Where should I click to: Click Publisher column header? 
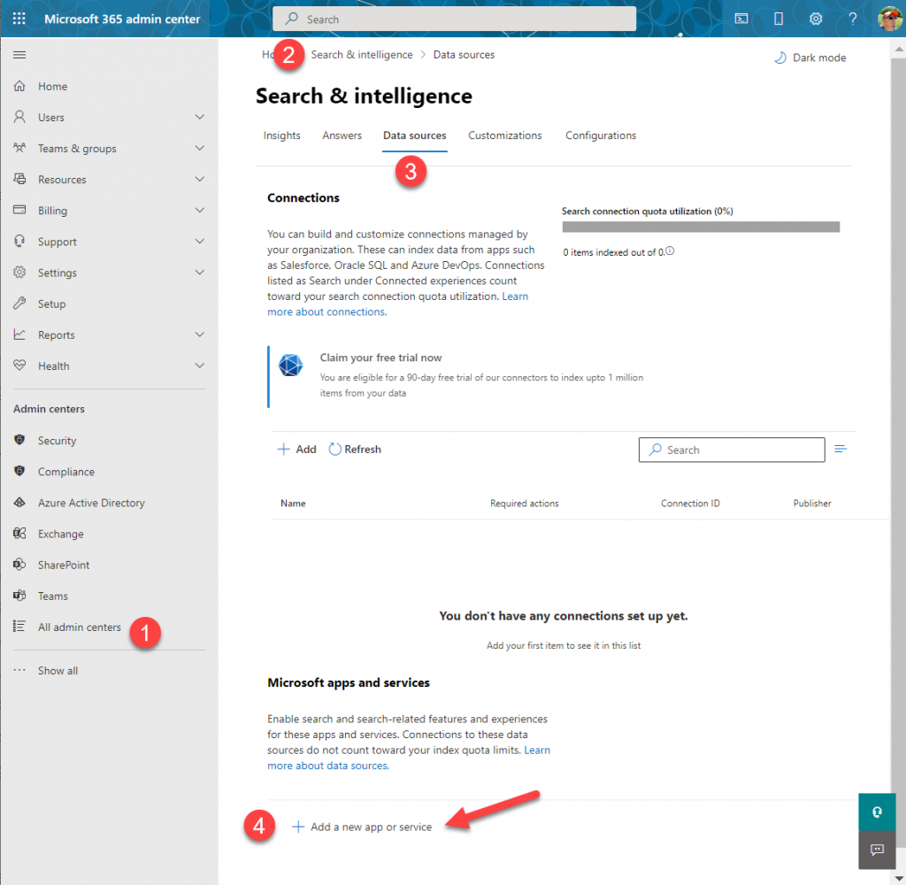click(x=812, y=504)
